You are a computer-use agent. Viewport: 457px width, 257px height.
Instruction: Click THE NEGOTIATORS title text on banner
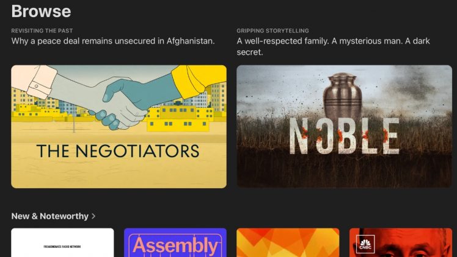point(118,151)
